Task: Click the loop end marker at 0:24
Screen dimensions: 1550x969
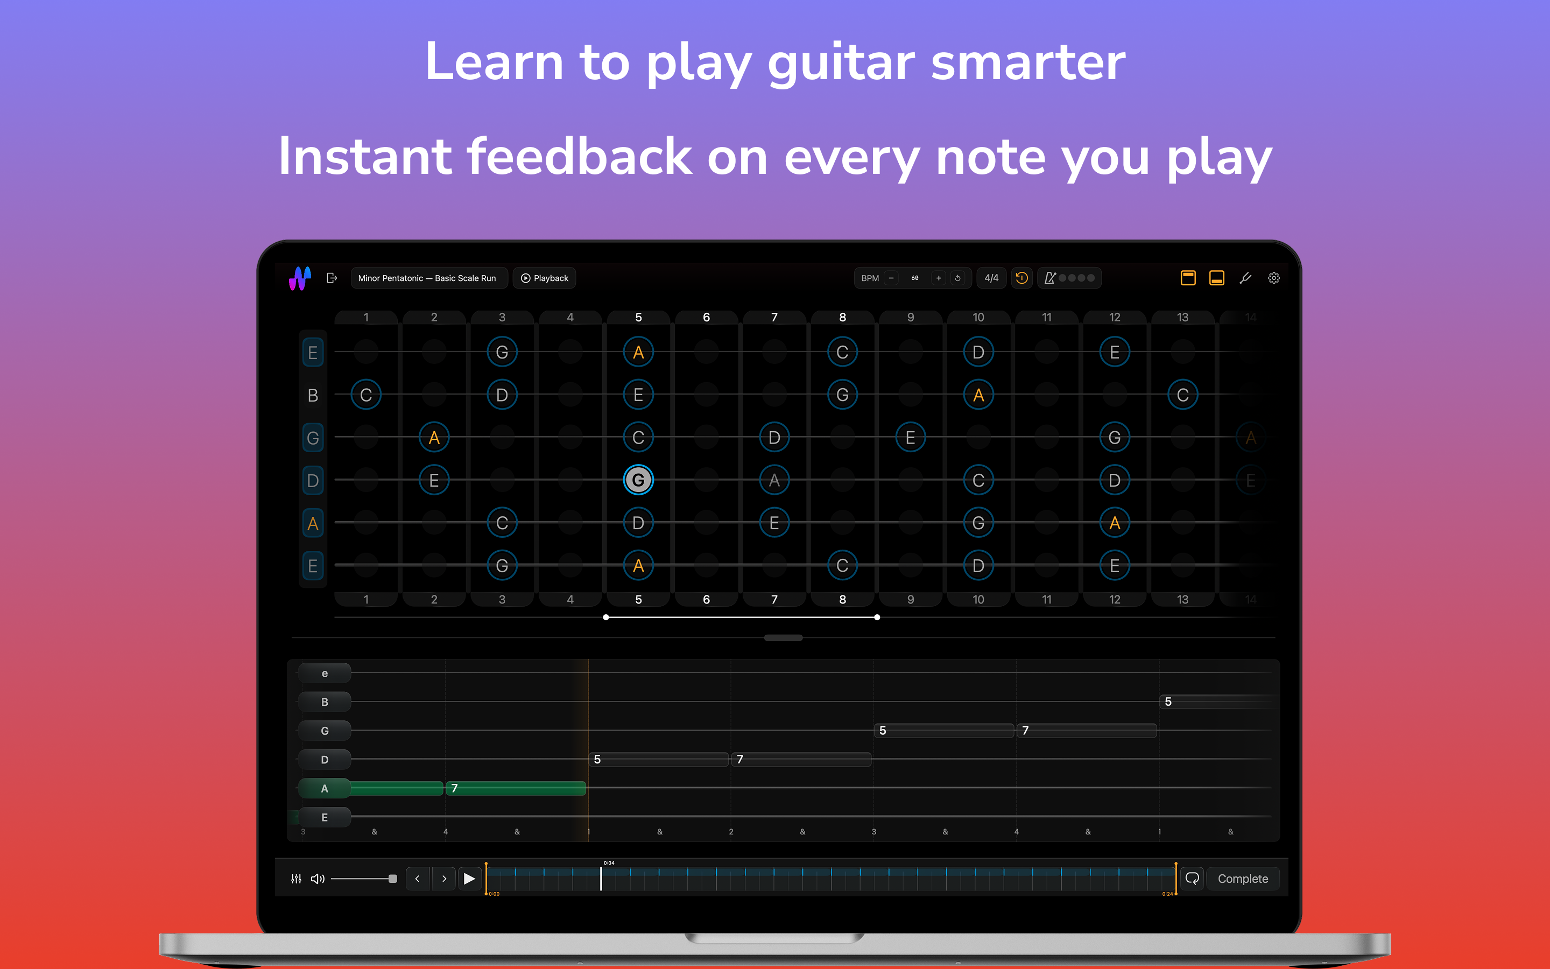Action: click(x=1176, y=879)
